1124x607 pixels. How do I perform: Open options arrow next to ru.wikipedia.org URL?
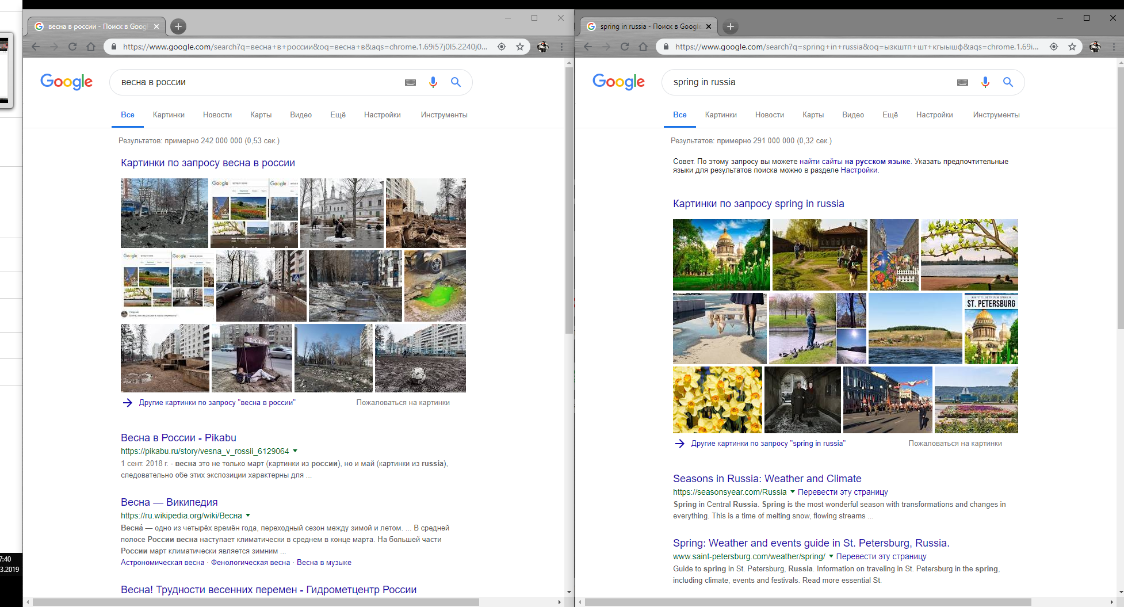click(x=248, y=516)
